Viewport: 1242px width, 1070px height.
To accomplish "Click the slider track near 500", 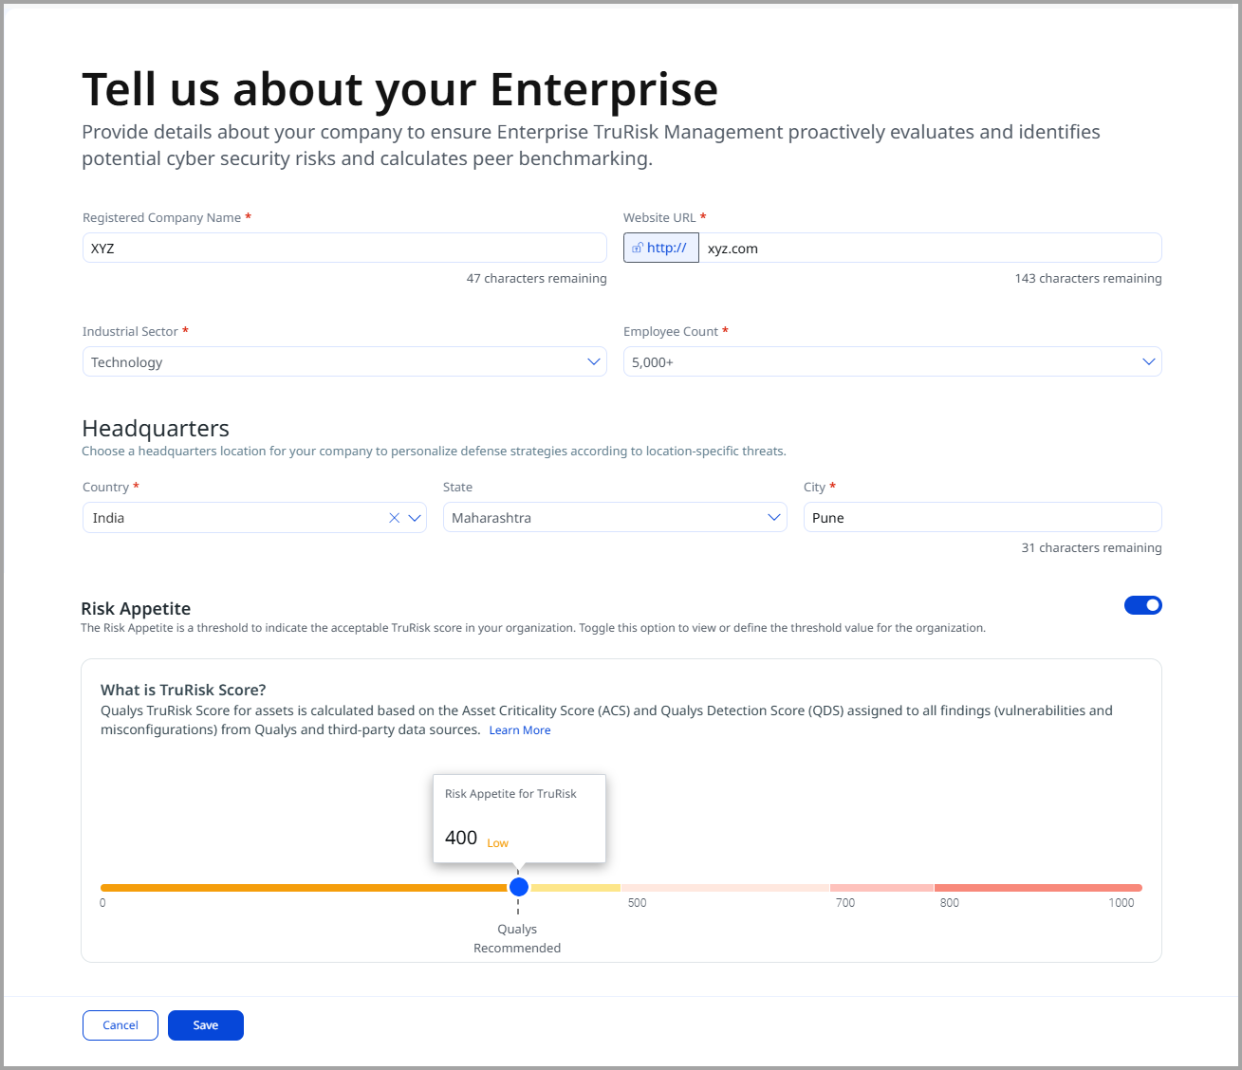I will point(622,888).
